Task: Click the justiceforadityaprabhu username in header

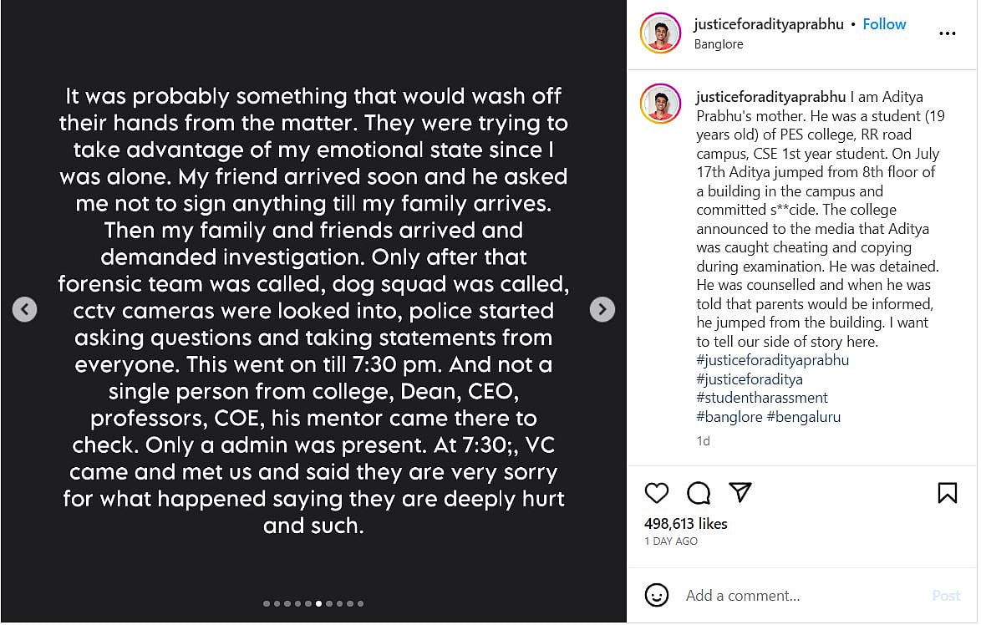Action: click(769, 24)
